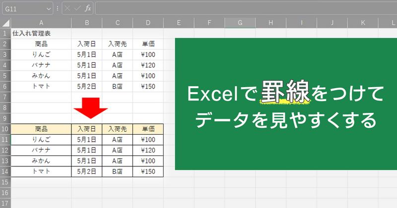The height and width of the screenshot is (208, 397).
Task: Click the three-dot handle beside Name Box
Action: pyautogui.click(x=58, y=8)
